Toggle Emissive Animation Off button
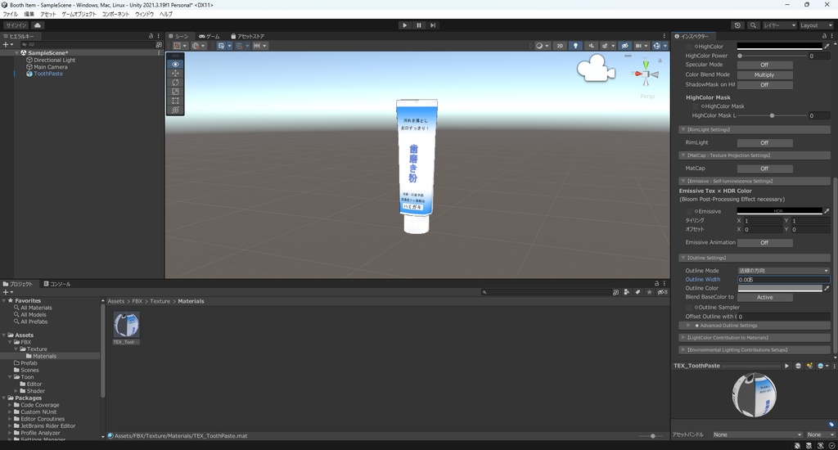This screenshot has width=838, height=450. [x=764, y=243]
